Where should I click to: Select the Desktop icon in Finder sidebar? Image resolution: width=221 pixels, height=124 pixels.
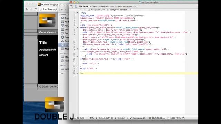click(x=63, y=30)
